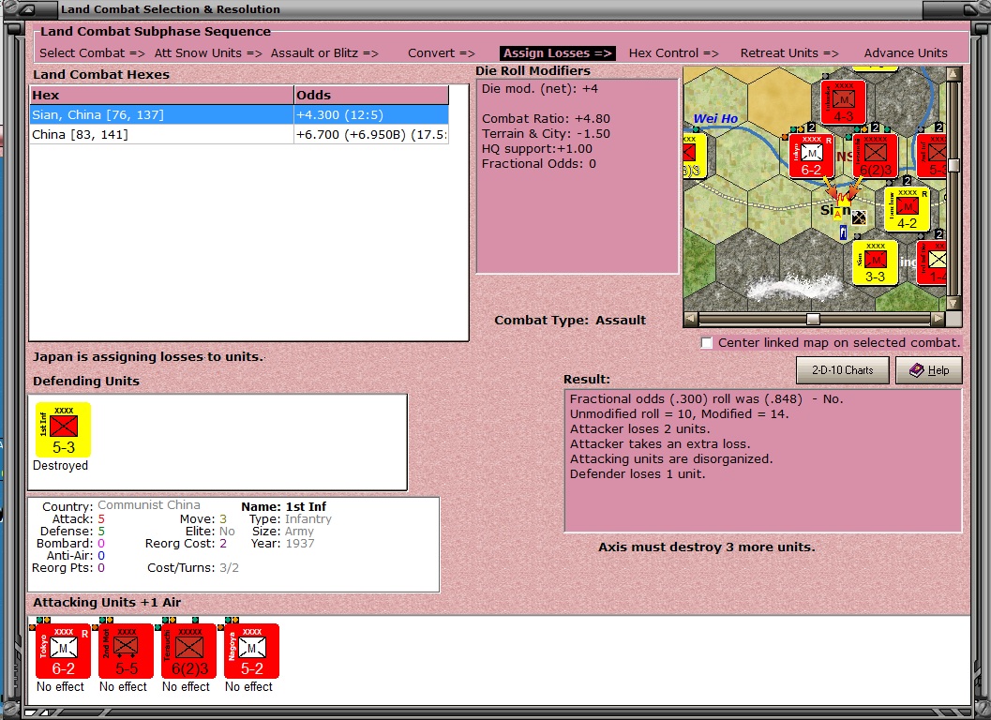Select the Nagoya 5-2 attacking unit
991x720 pixels.
coord(251,652)
